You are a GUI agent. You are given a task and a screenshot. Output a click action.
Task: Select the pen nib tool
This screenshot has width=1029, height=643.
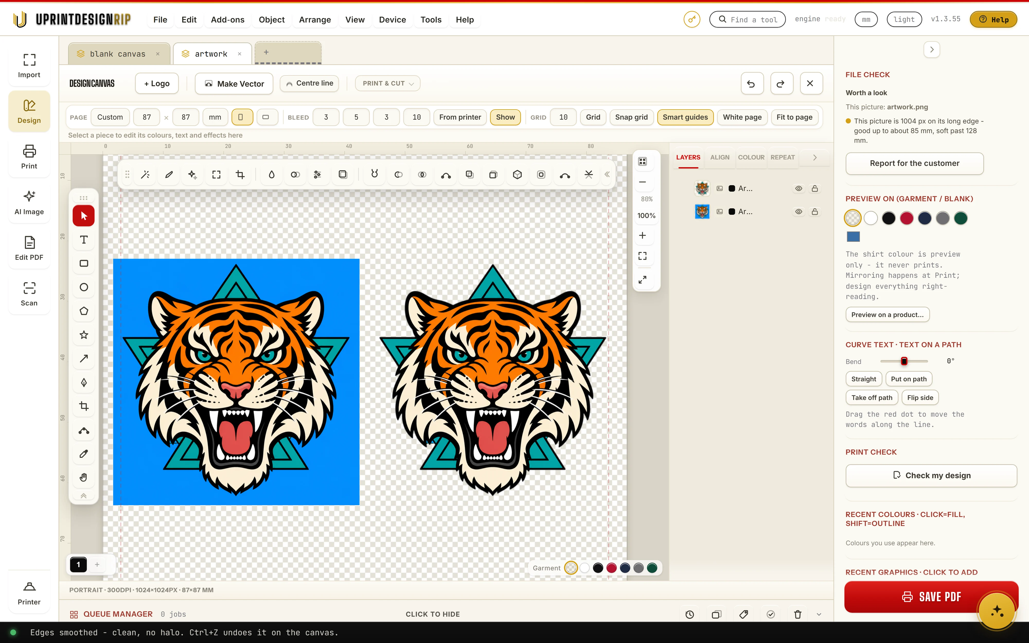coord(84,382)
